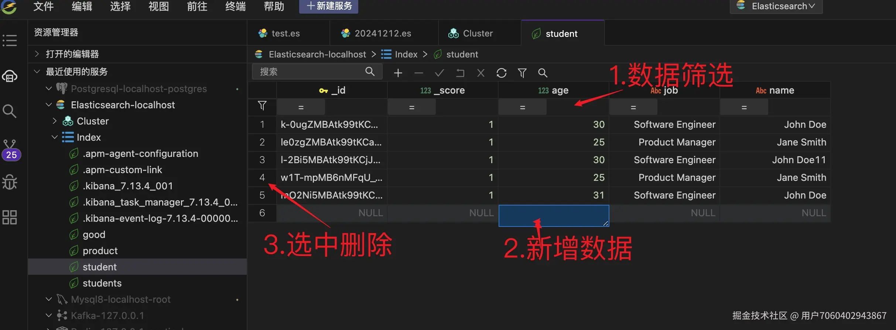Screen dimensions: 896x330
Task: Click the revert changes undo icon
Action: coord(460,73)
